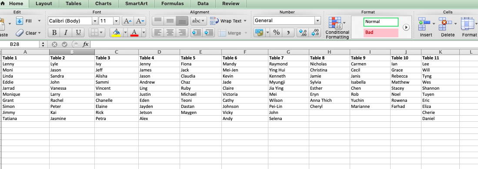Image resolution: width=478 pixels, height=169 pixels.
Task: Expand the General number format dropdown
Action: coord(318,21)
